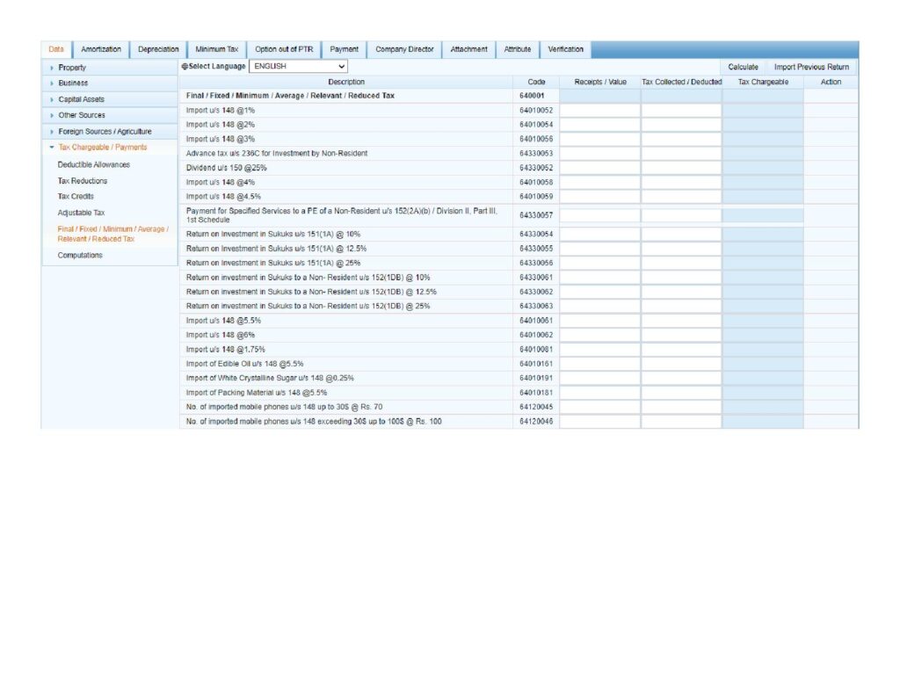Go to the Minimum Tax tab
Viewport: 900px width, 695px height.
point(216,49)
